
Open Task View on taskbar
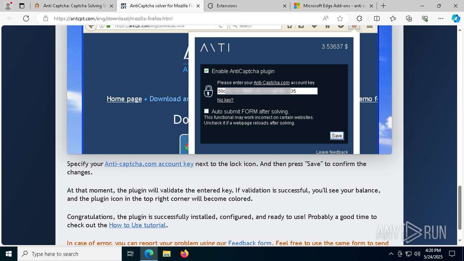point(130,254)
